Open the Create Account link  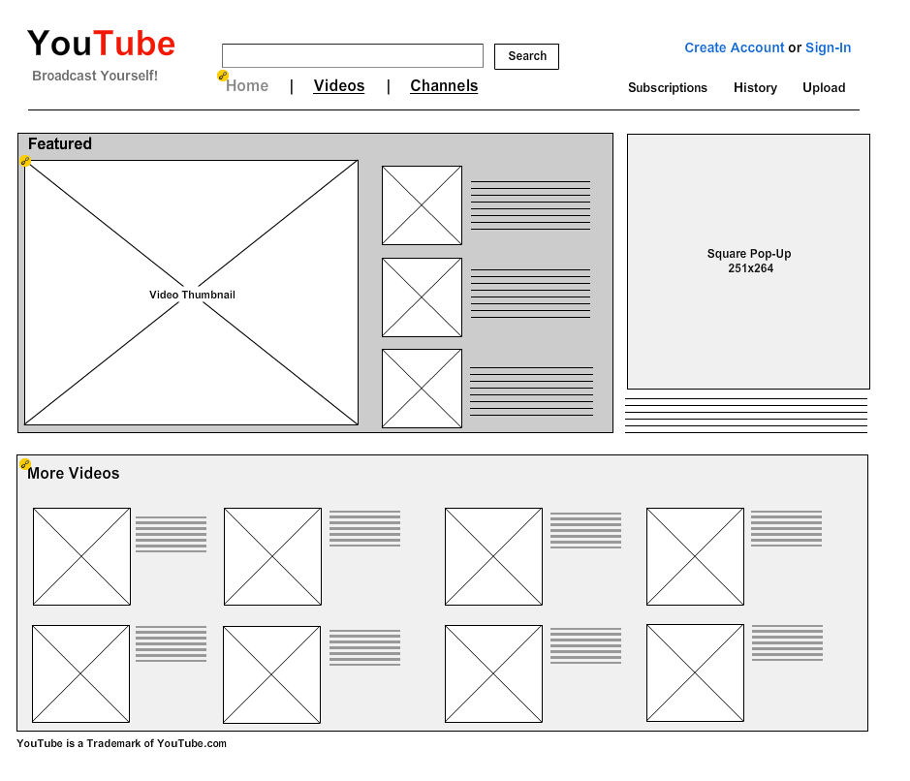click(x=735, y=47)
